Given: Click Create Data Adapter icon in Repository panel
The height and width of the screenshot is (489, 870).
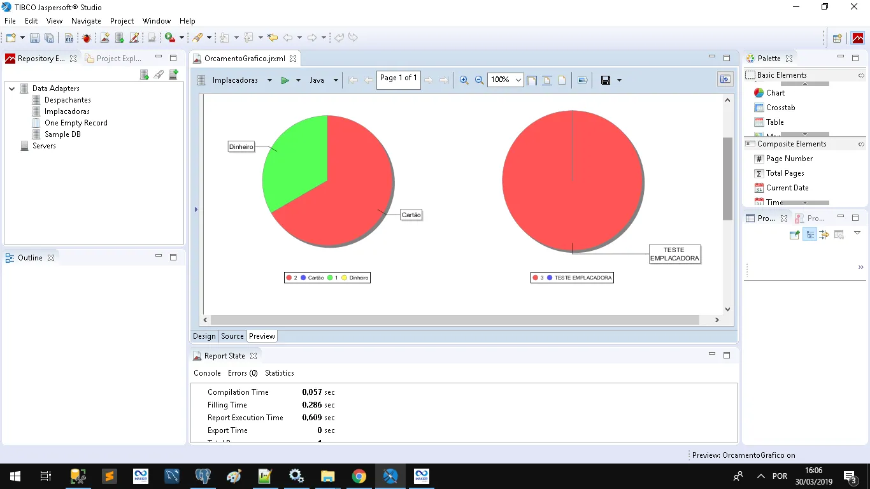Looking at the screenshot, I should 145,74.
